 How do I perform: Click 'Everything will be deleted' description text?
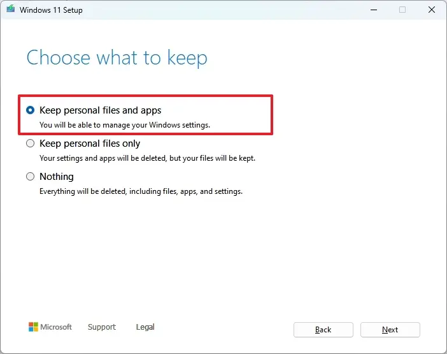[x=141, y=191]
